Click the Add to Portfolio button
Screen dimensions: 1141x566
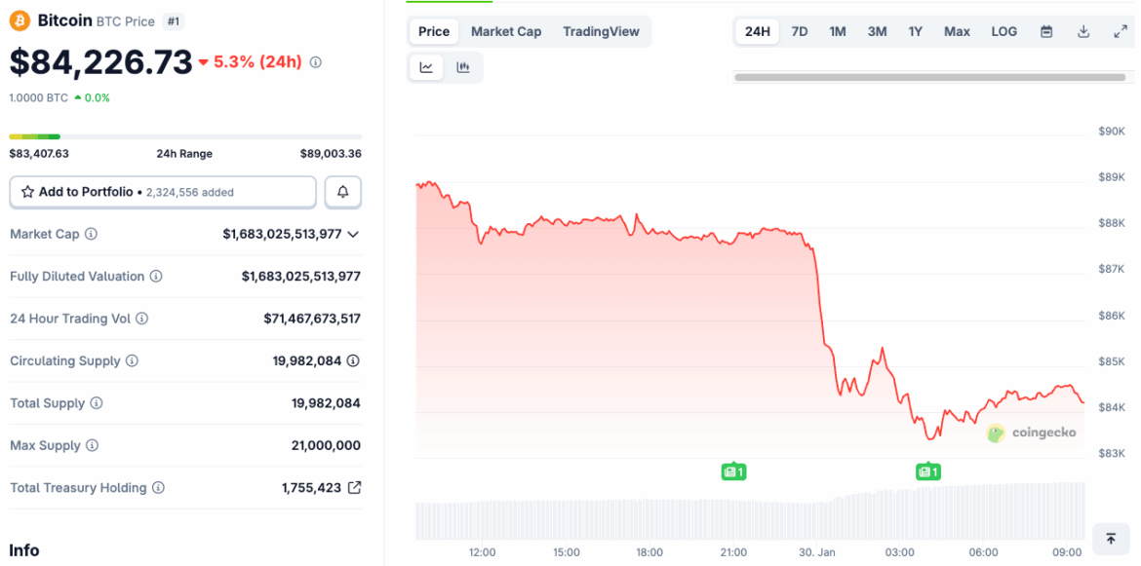[x=162, y=192]
